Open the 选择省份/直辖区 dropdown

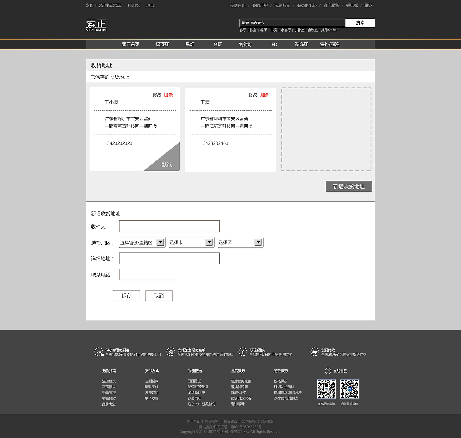coord(142,242)
